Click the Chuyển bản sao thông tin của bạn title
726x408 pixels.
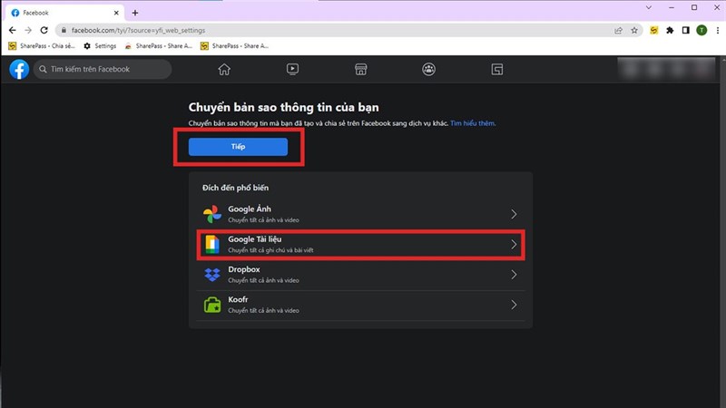(x=283, y=107)
